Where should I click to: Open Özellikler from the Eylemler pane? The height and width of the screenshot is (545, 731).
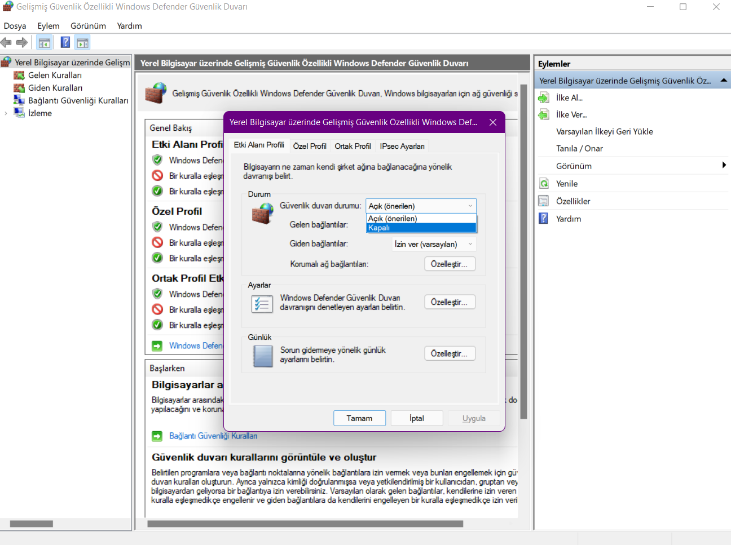(573, 201)
